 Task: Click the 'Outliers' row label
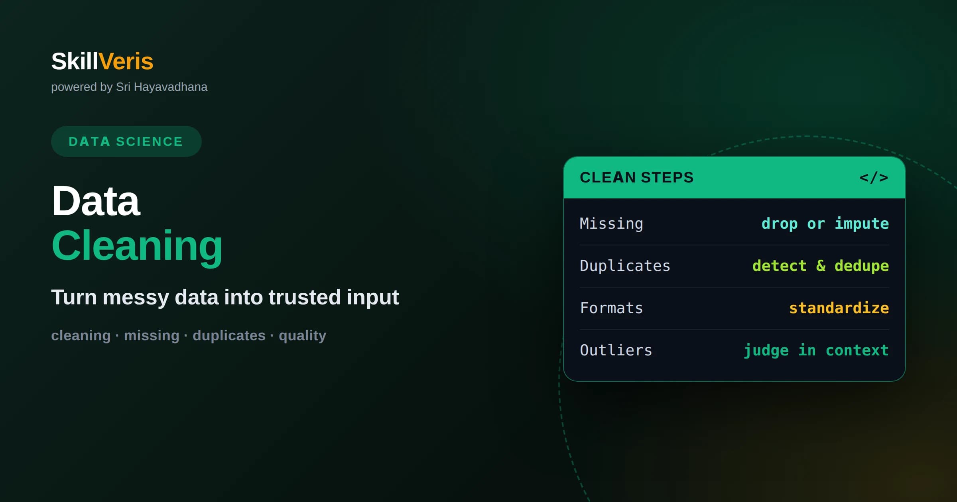(616, 350)
